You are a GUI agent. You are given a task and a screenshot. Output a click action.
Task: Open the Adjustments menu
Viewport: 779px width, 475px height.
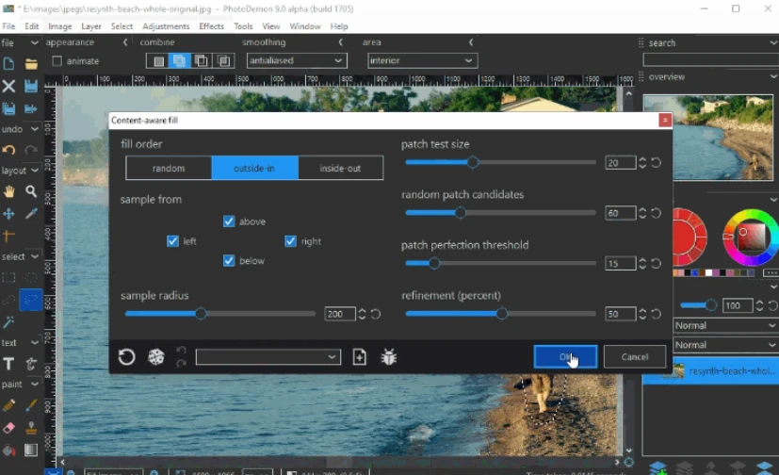[166, 26]
